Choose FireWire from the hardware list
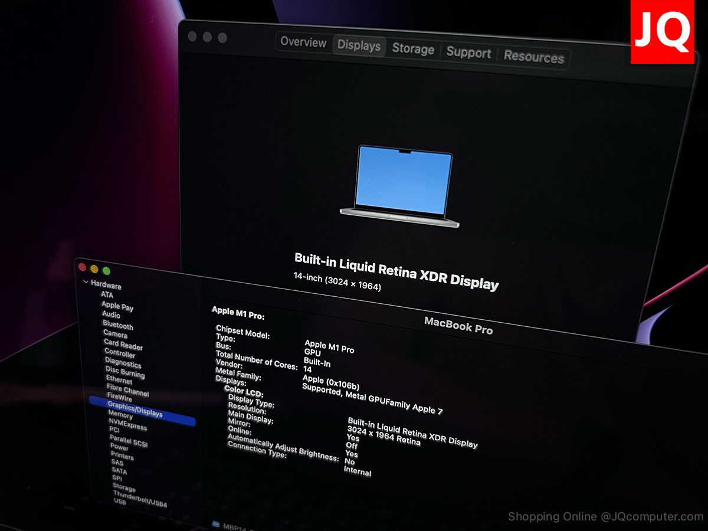The height and width of the screenshot is (531, 708). 120,398
